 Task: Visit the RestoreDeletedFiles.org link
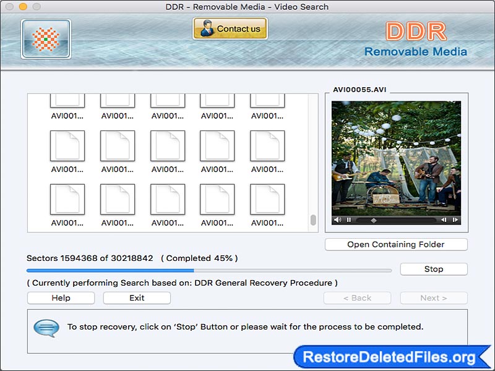pyautogui.click(x=393, y=356)
